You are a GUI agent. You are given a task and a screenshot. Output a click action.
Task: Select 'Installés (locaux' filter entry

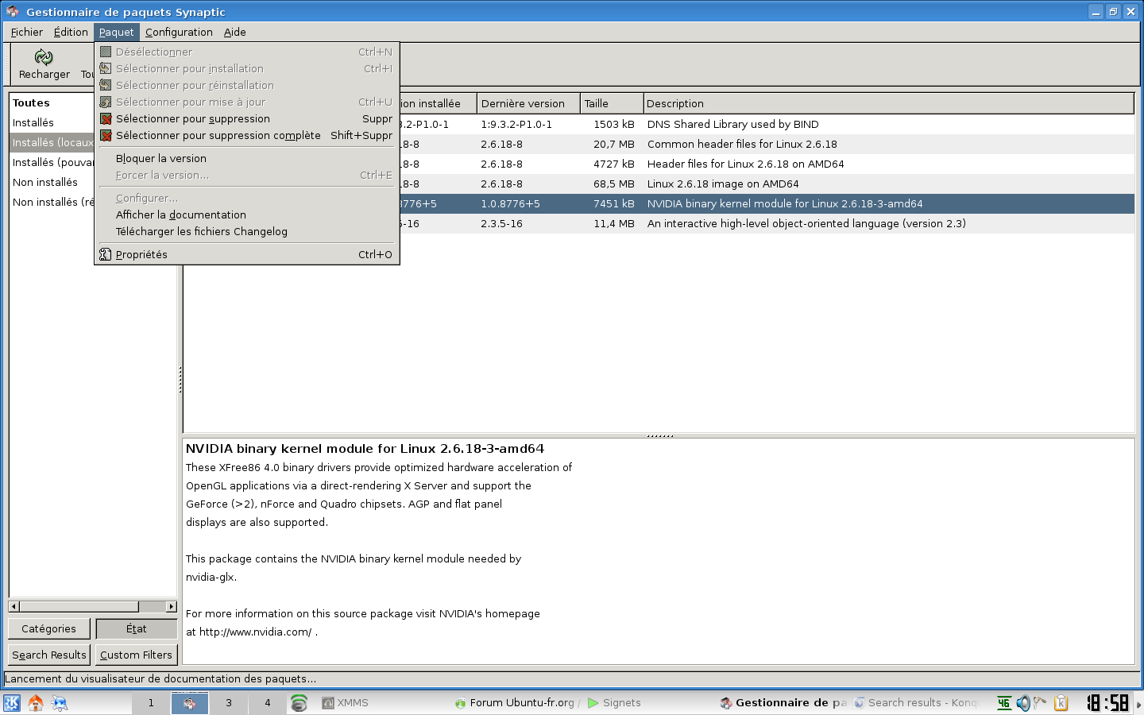coord(52,142)
